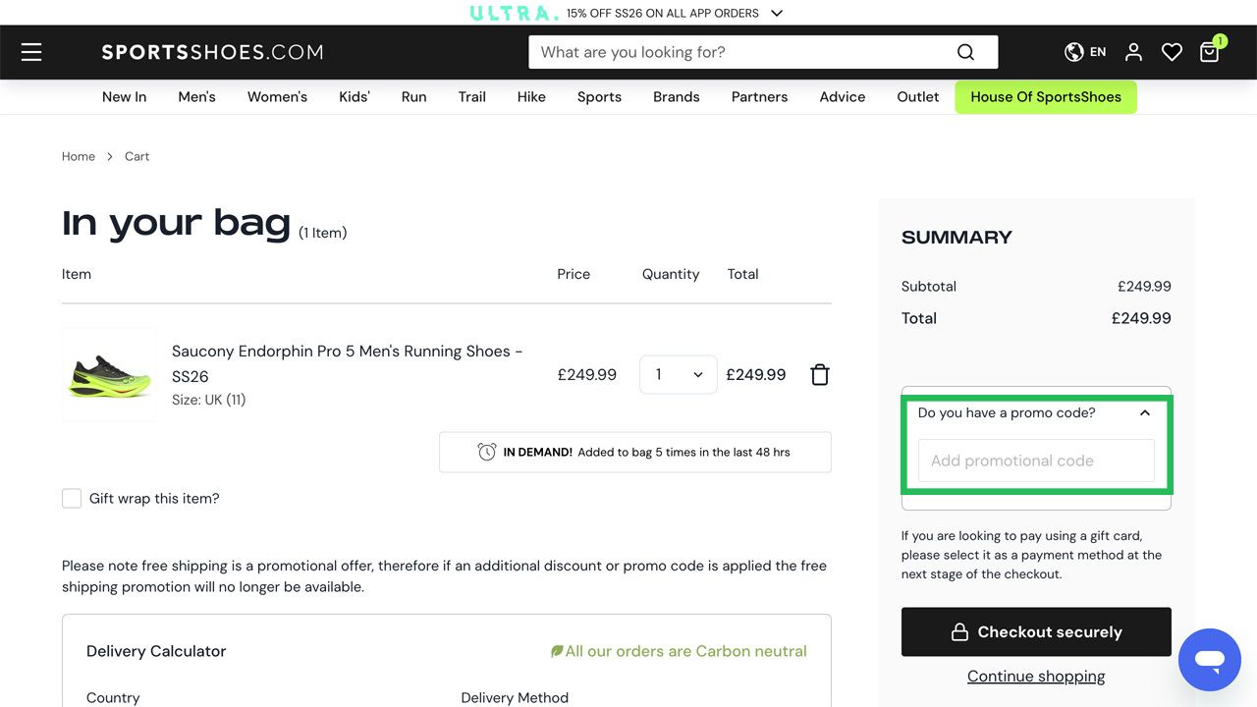This screenshot has width=1257, height=707.
Task: Open the quantity dropdown
Action: tap(678, 374)
